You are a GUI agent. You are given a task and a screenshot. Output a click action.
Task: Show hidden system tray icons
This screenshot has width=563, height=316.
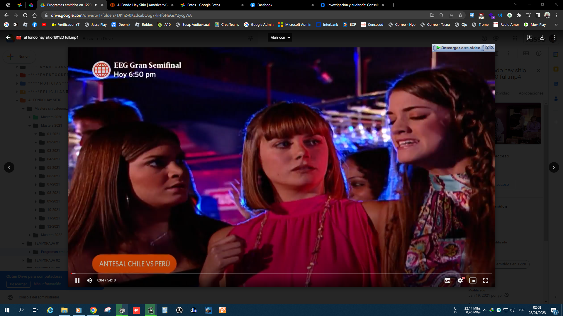click(485, 310)
